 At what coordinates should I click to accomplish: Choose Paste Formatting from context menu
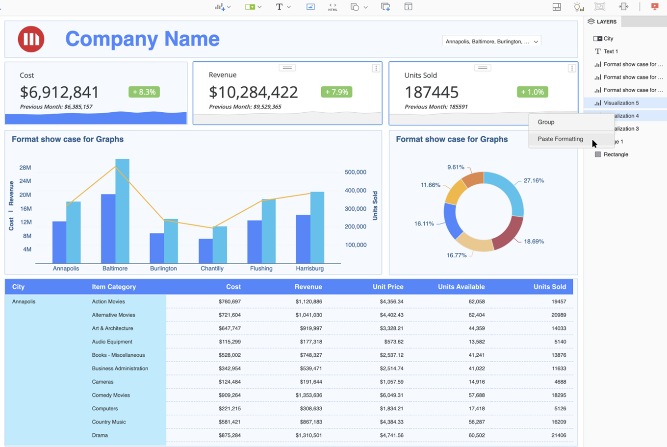coord(560,139)
